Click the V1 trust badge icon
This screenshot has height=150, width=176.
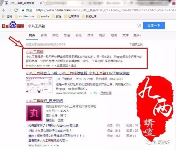(95, 93)
